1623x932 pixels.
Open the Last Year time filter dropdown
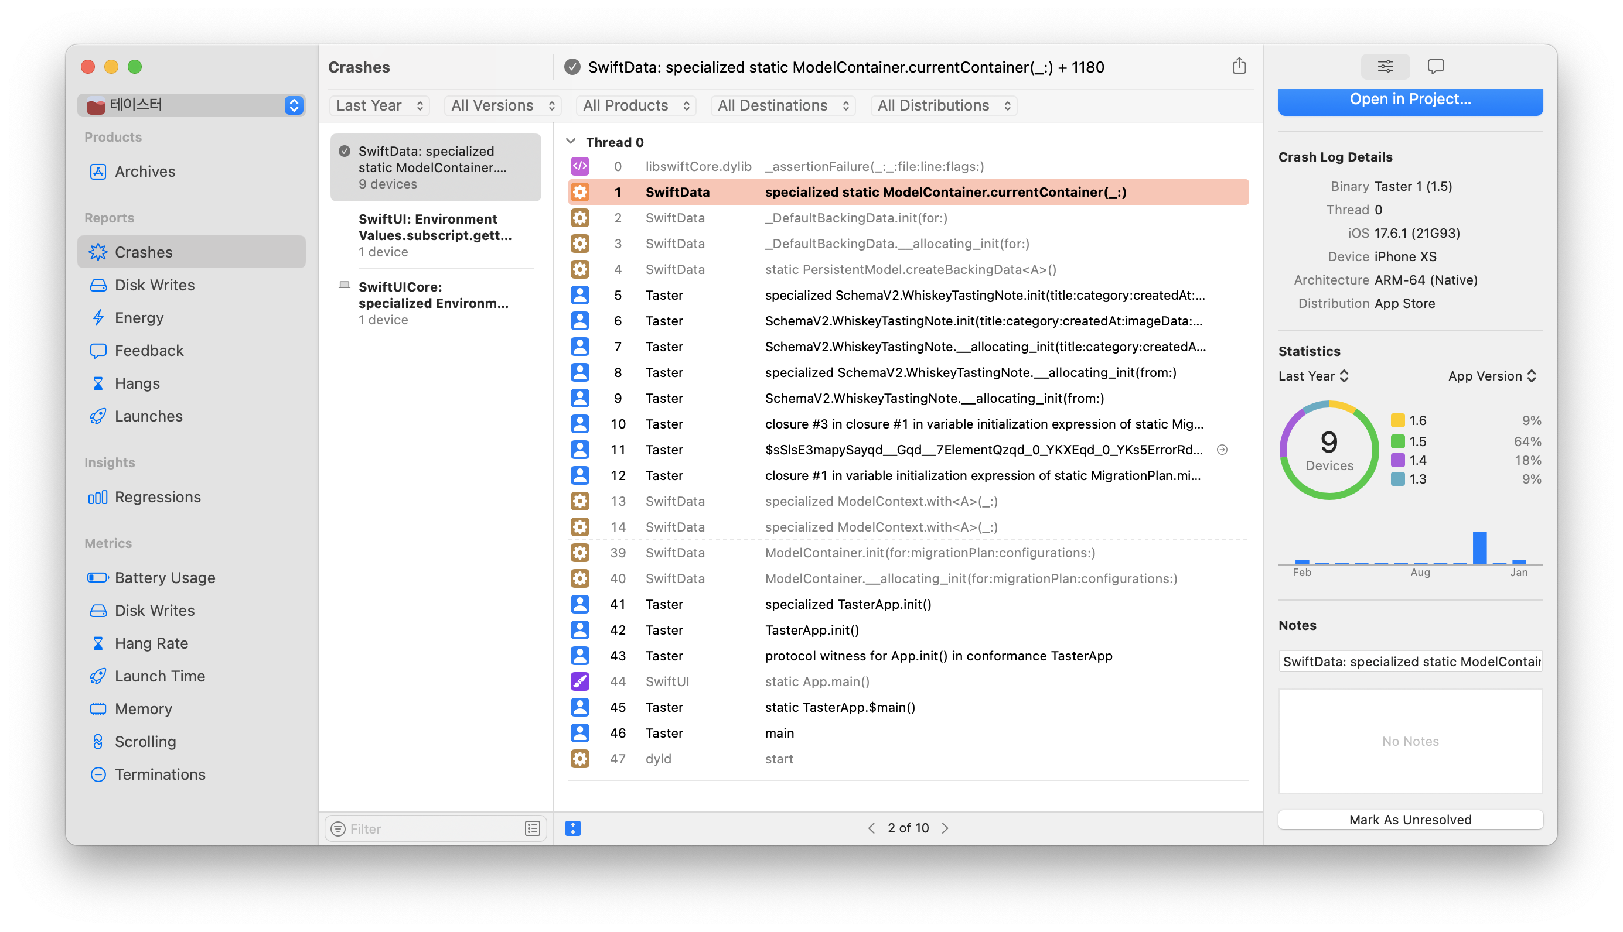click(379, 105)
